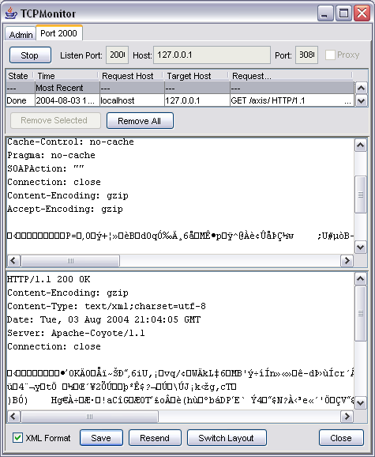Click the request pane horizontal scrollbar thumb
This screenshot has height=457, width=375.
(70, 261)
